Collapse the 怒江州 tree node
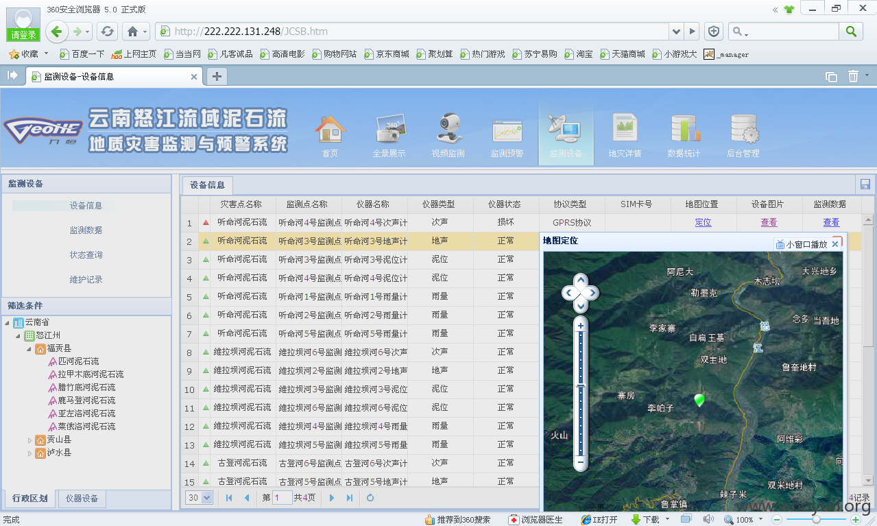877x526 pixels. pyautogui.click(x=18, y=336)
